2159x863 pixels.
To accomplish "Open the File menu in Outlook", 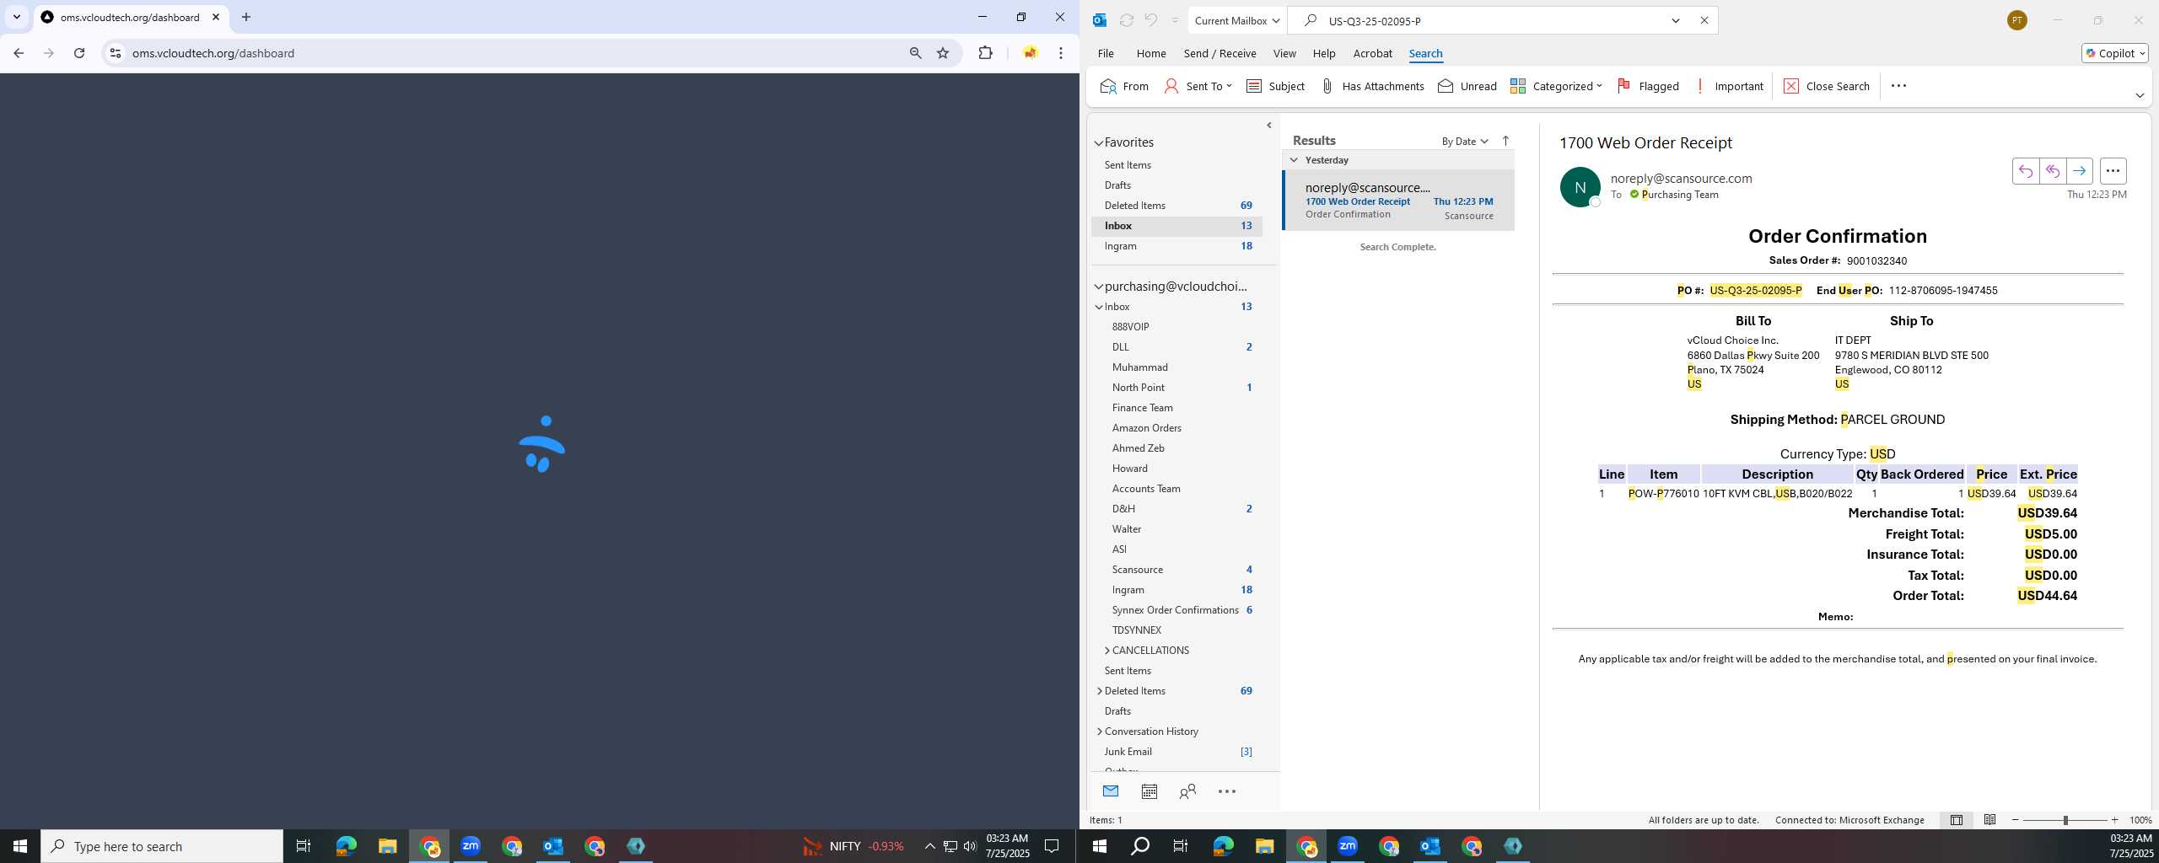I will coord(1106,53).
